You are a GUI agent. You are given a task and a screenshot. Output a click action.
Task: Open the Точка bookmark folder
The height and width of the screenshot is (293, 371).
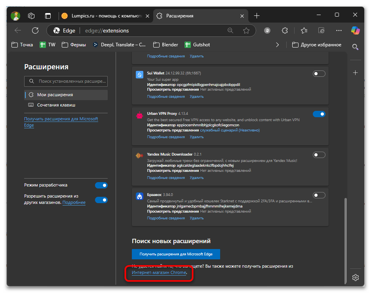[x=22, y=45]
